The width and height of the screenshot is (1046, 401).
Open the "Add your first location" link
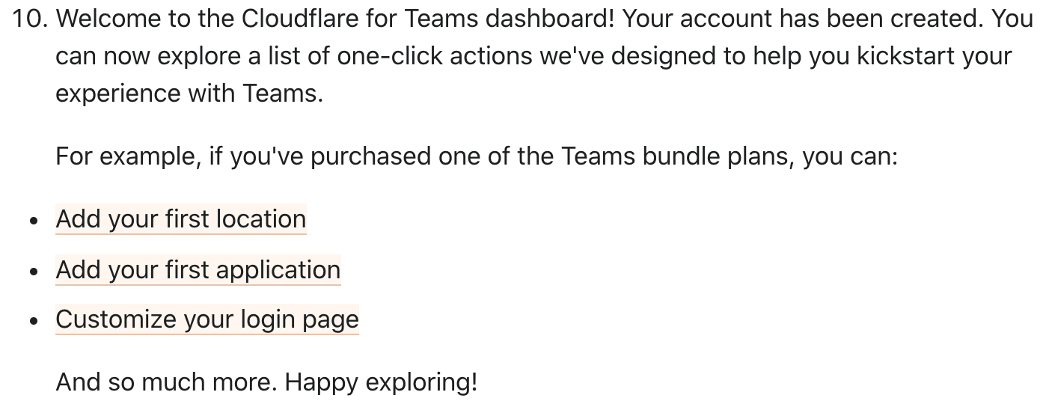pyautogui.click(x=181, y=219)
